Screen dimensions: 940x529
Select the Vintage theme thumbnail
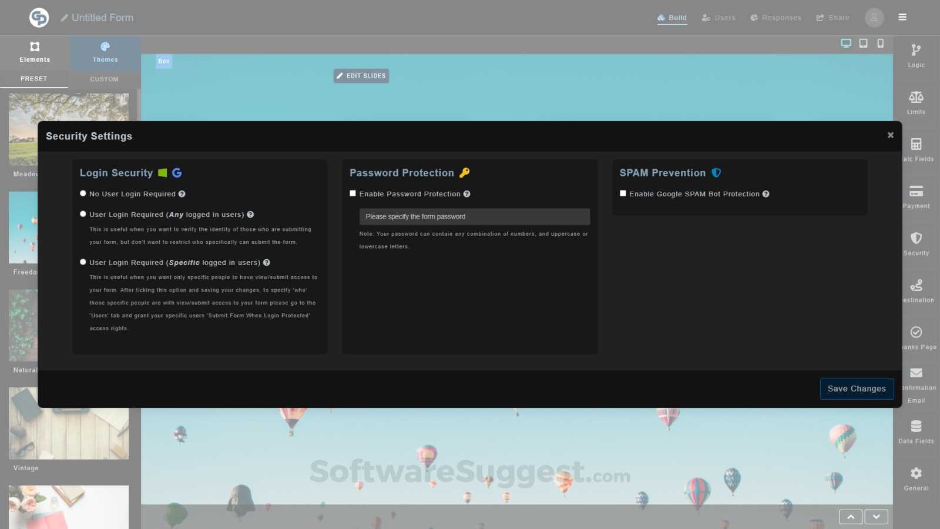(68, 423)
